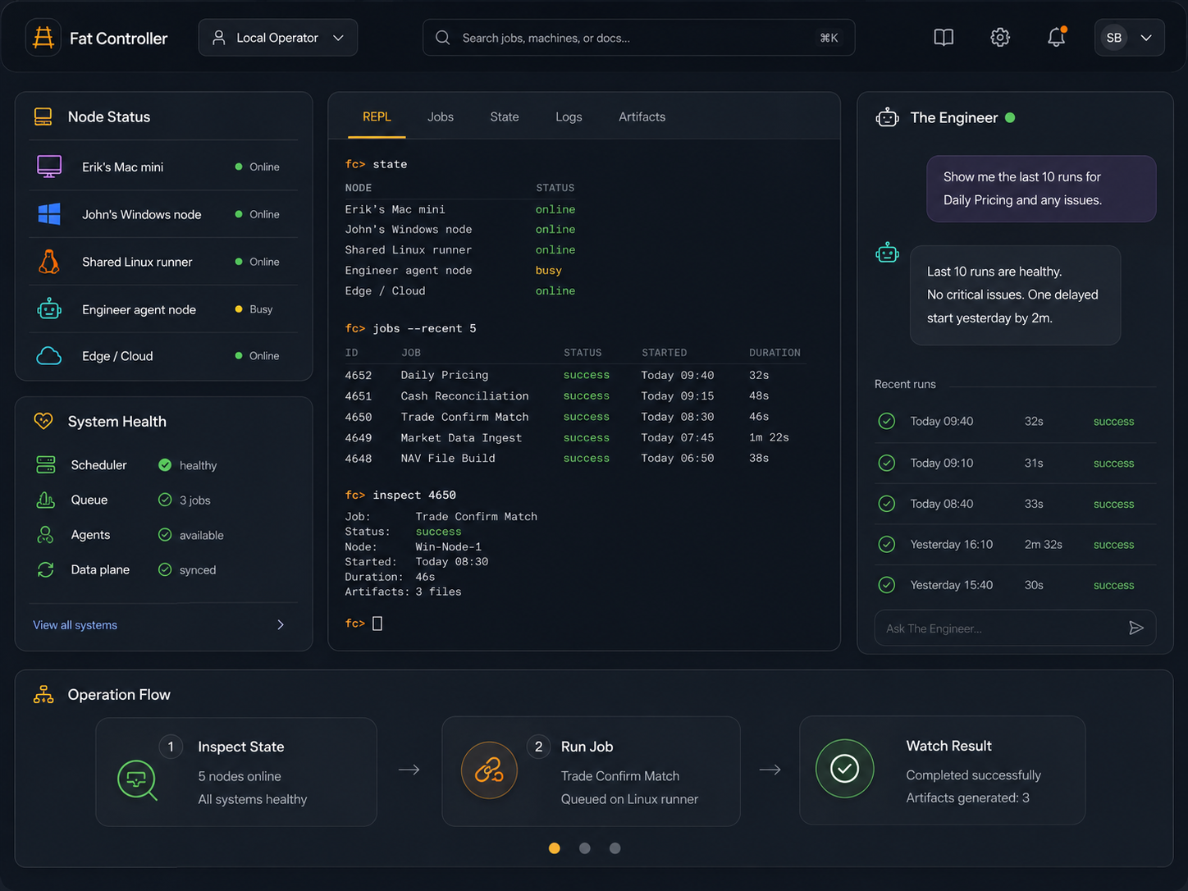
Task: Open settings gear icon
Action: tap(999, 38)
